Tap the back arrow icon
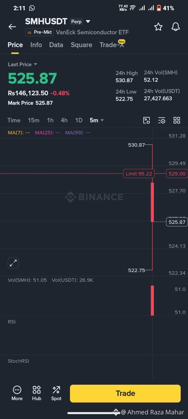The image size is (188, 419). 12,27
